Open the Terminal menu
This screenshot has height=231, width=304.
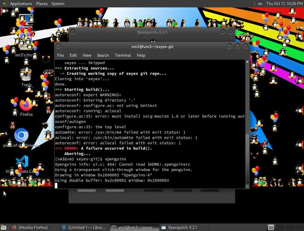pos(123,55)
